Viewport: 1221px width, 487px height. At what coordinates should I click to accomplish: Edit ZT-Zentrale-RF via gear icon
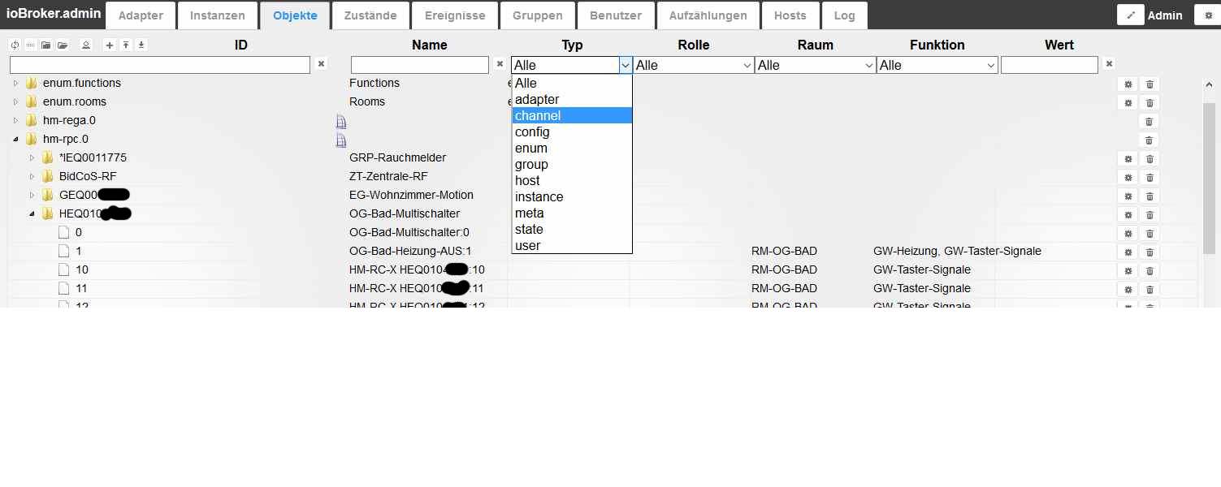point(1128,177)
